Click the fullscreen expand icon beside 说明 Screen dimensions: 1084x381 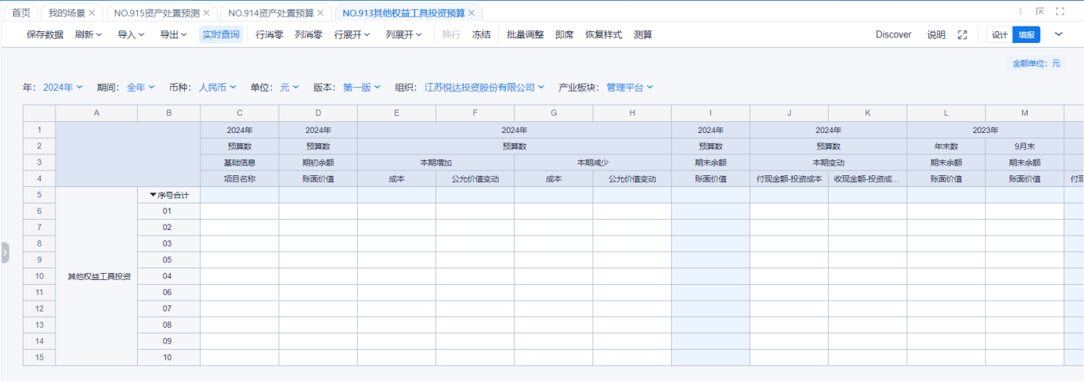963,34
